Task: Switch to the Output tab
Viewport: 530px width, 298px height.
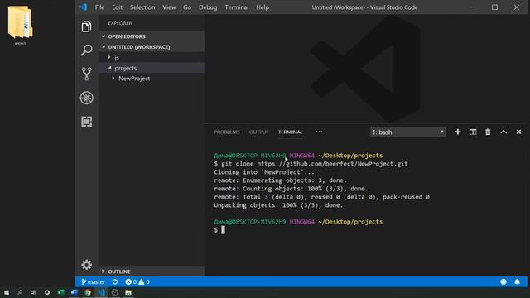Action: pos(259,132)
